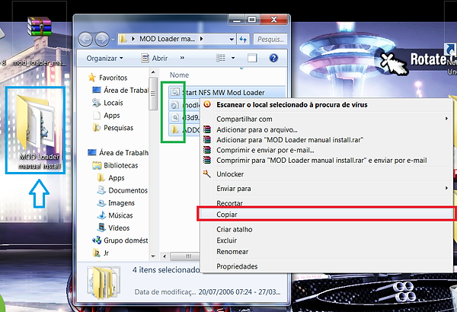The width and height of the screenshot is (457, 312).
Task: Select the Start NFS MW Mod Loader file
Action: click(226, 92)
